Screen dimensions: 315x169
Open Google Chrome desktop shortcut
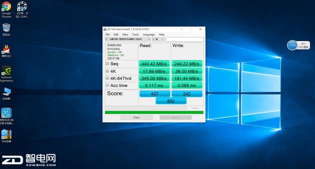point(6,9)
